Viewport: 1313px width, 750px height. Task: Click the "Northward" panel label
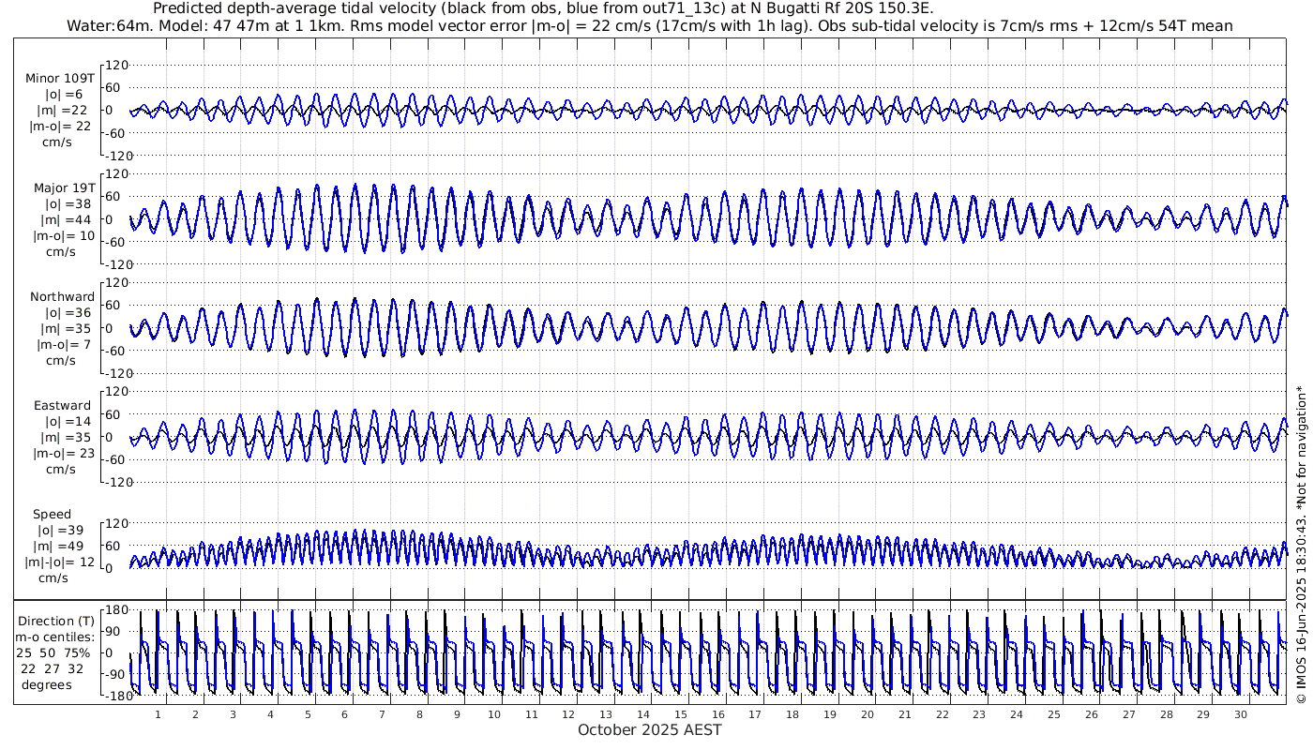[x=62, y=297]
